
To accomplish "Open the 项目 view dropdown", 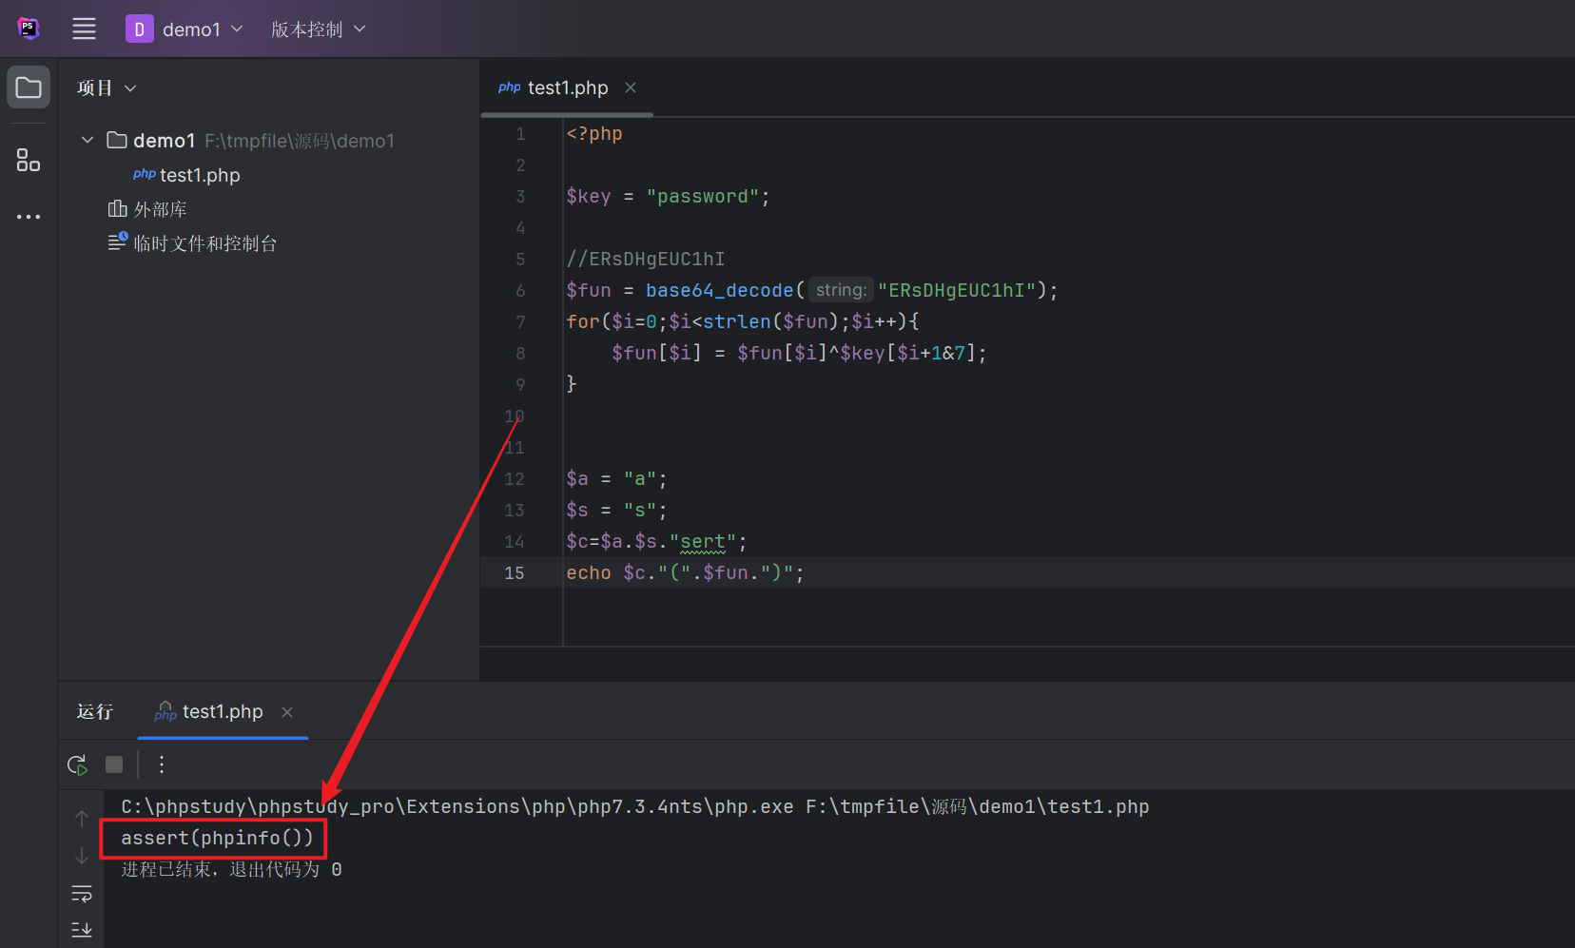I will coord(107,87).
